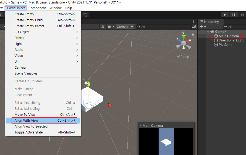Select Align With View
The height and width of the screenshot is (155, 246).
point(43,121)
